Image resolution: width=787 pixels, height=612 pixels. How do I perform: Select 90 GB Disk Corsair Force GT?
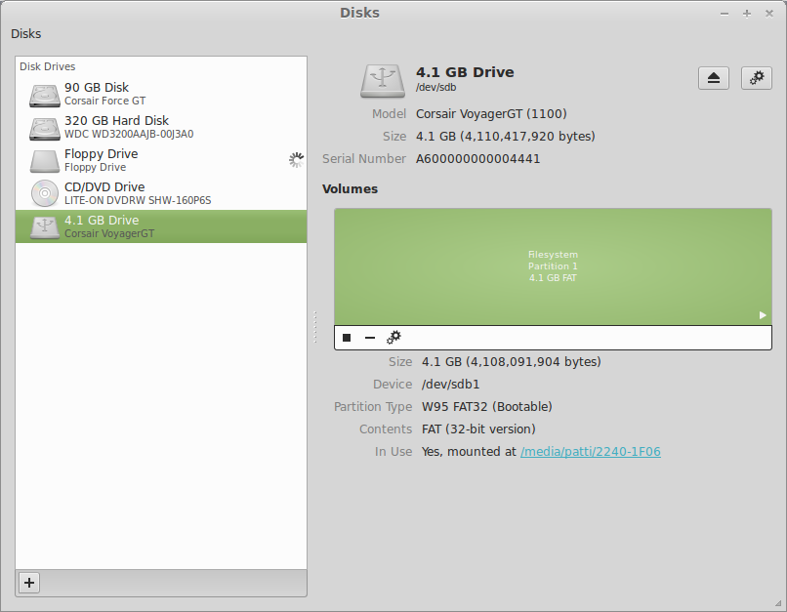[161, 94]
